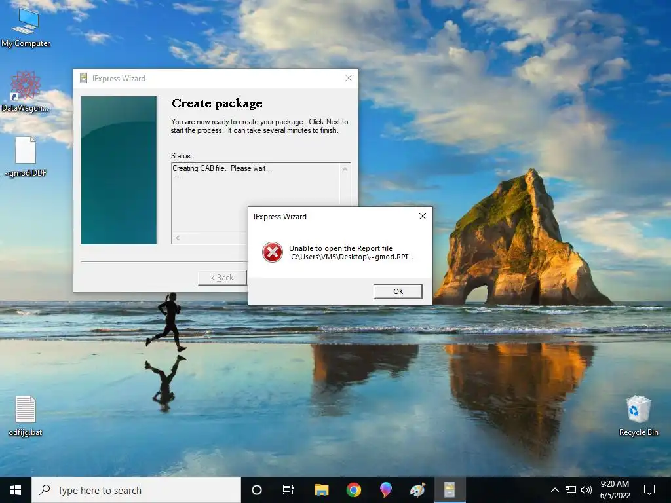This screenshot has height=503, width=671.
Task: Select the My Computer desktop icon
Action: pyautogui.click(x=26, y=27)
